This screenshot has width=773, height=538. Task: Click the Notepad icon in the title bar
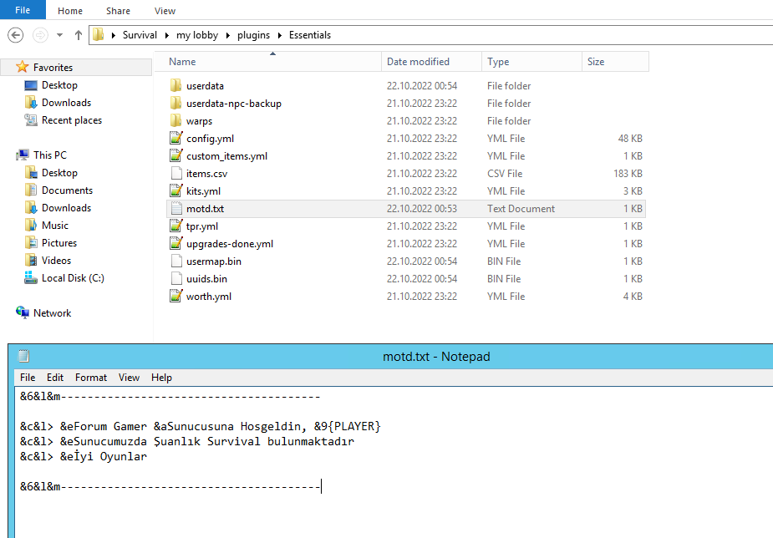[x=23, y=356]
